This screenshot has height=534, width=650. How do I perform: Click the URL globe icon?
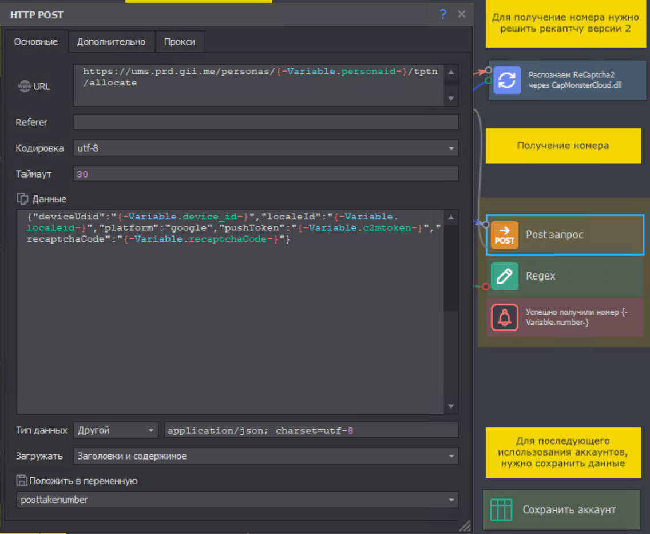click(x=25, y=87)
